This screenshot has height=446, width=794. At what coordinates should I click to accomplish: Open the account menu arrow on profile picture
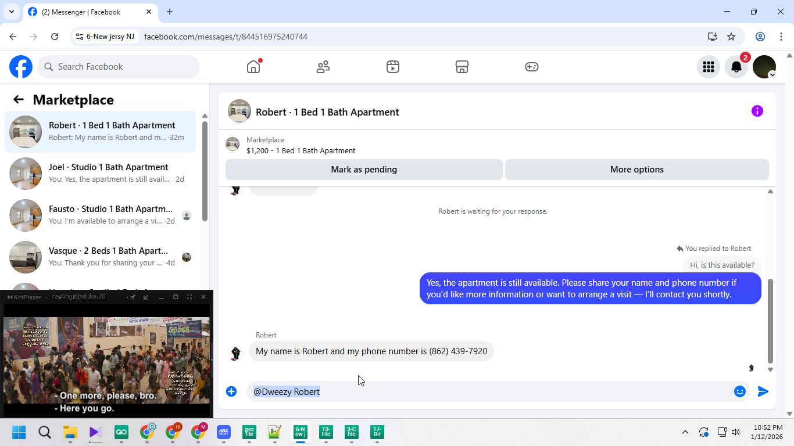click(x=772, y=75)
